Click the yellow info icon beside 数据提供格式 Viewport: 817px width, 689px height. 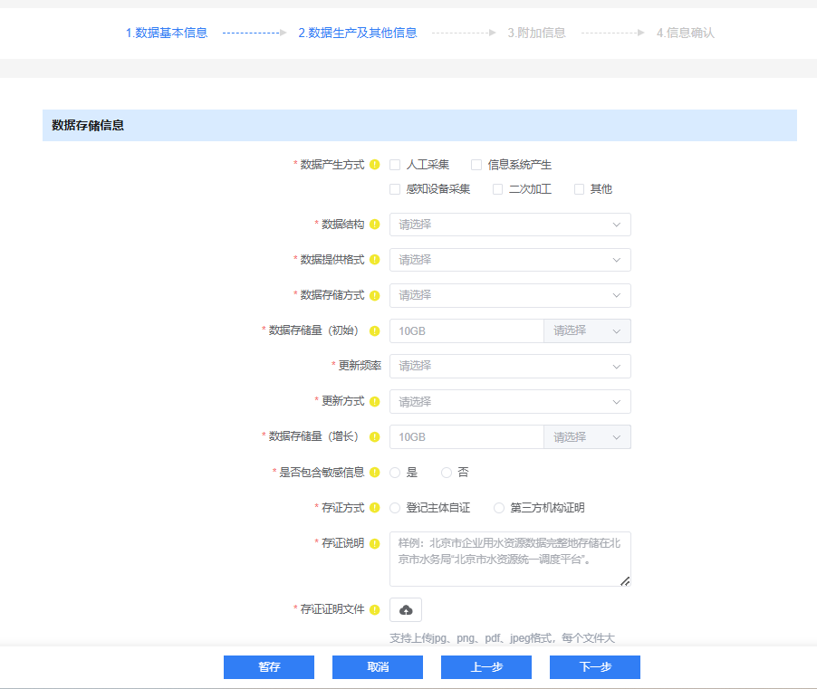(x=374, y=260)
